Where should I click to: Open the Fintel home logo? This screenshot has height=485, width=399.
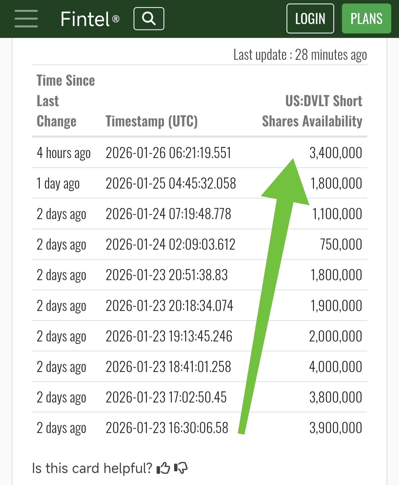tap(90, 19)
